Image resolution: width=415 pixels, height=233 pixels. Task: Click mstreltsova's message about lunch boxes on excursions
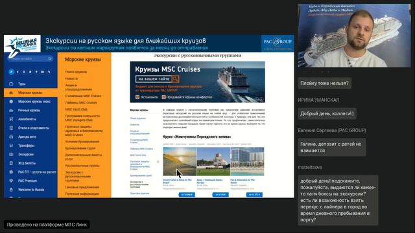point(338,200)
